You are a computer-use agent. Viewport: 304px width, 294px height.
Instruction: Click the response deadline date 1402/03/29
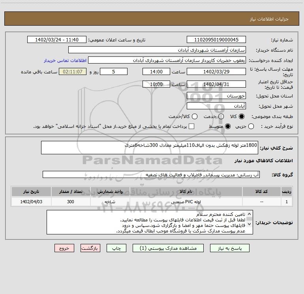pyautogui.click(x=216, y=71)
